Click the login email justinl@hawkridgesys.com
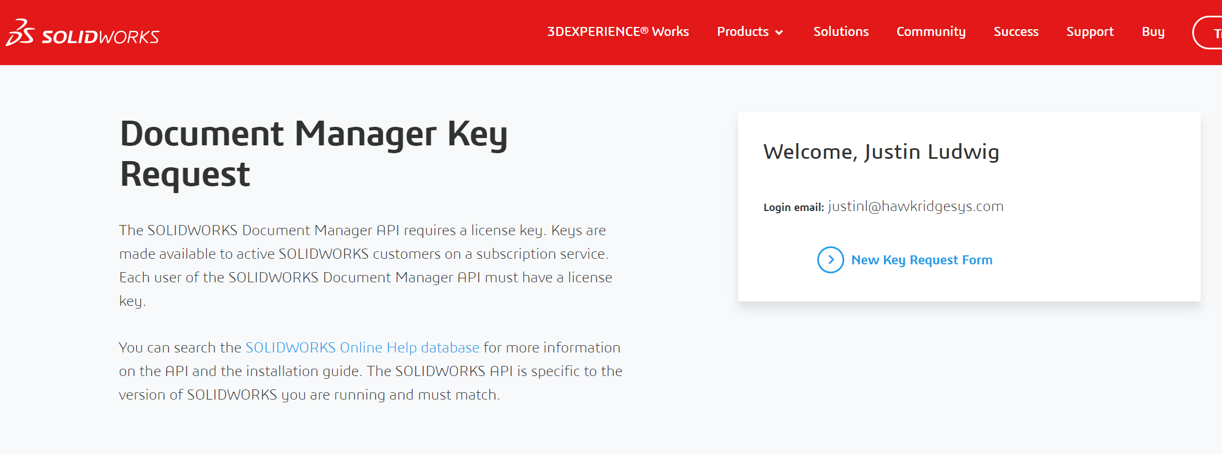The width and height of the screenshot is (1222, 454). (x=916, y=207)
